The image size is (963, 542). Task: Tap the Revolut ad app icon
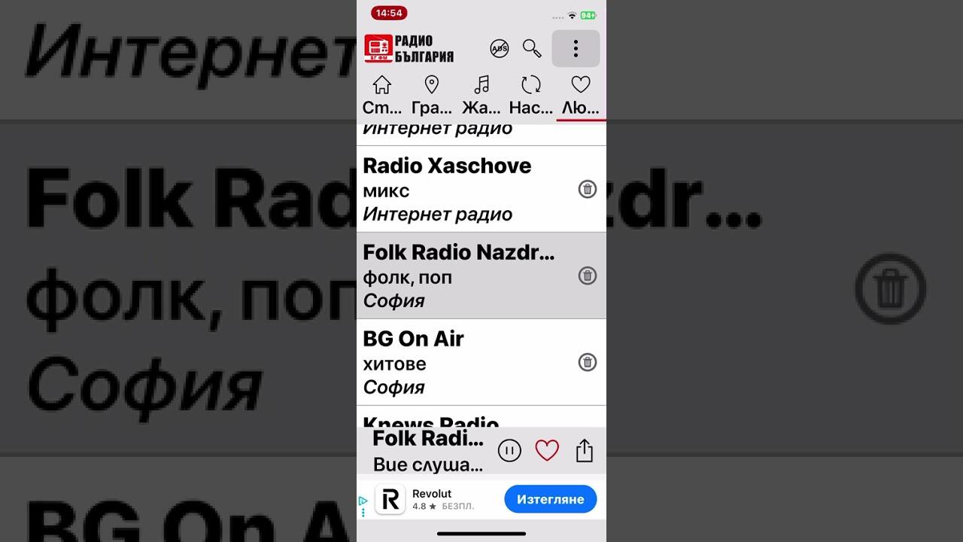[390, 500]
